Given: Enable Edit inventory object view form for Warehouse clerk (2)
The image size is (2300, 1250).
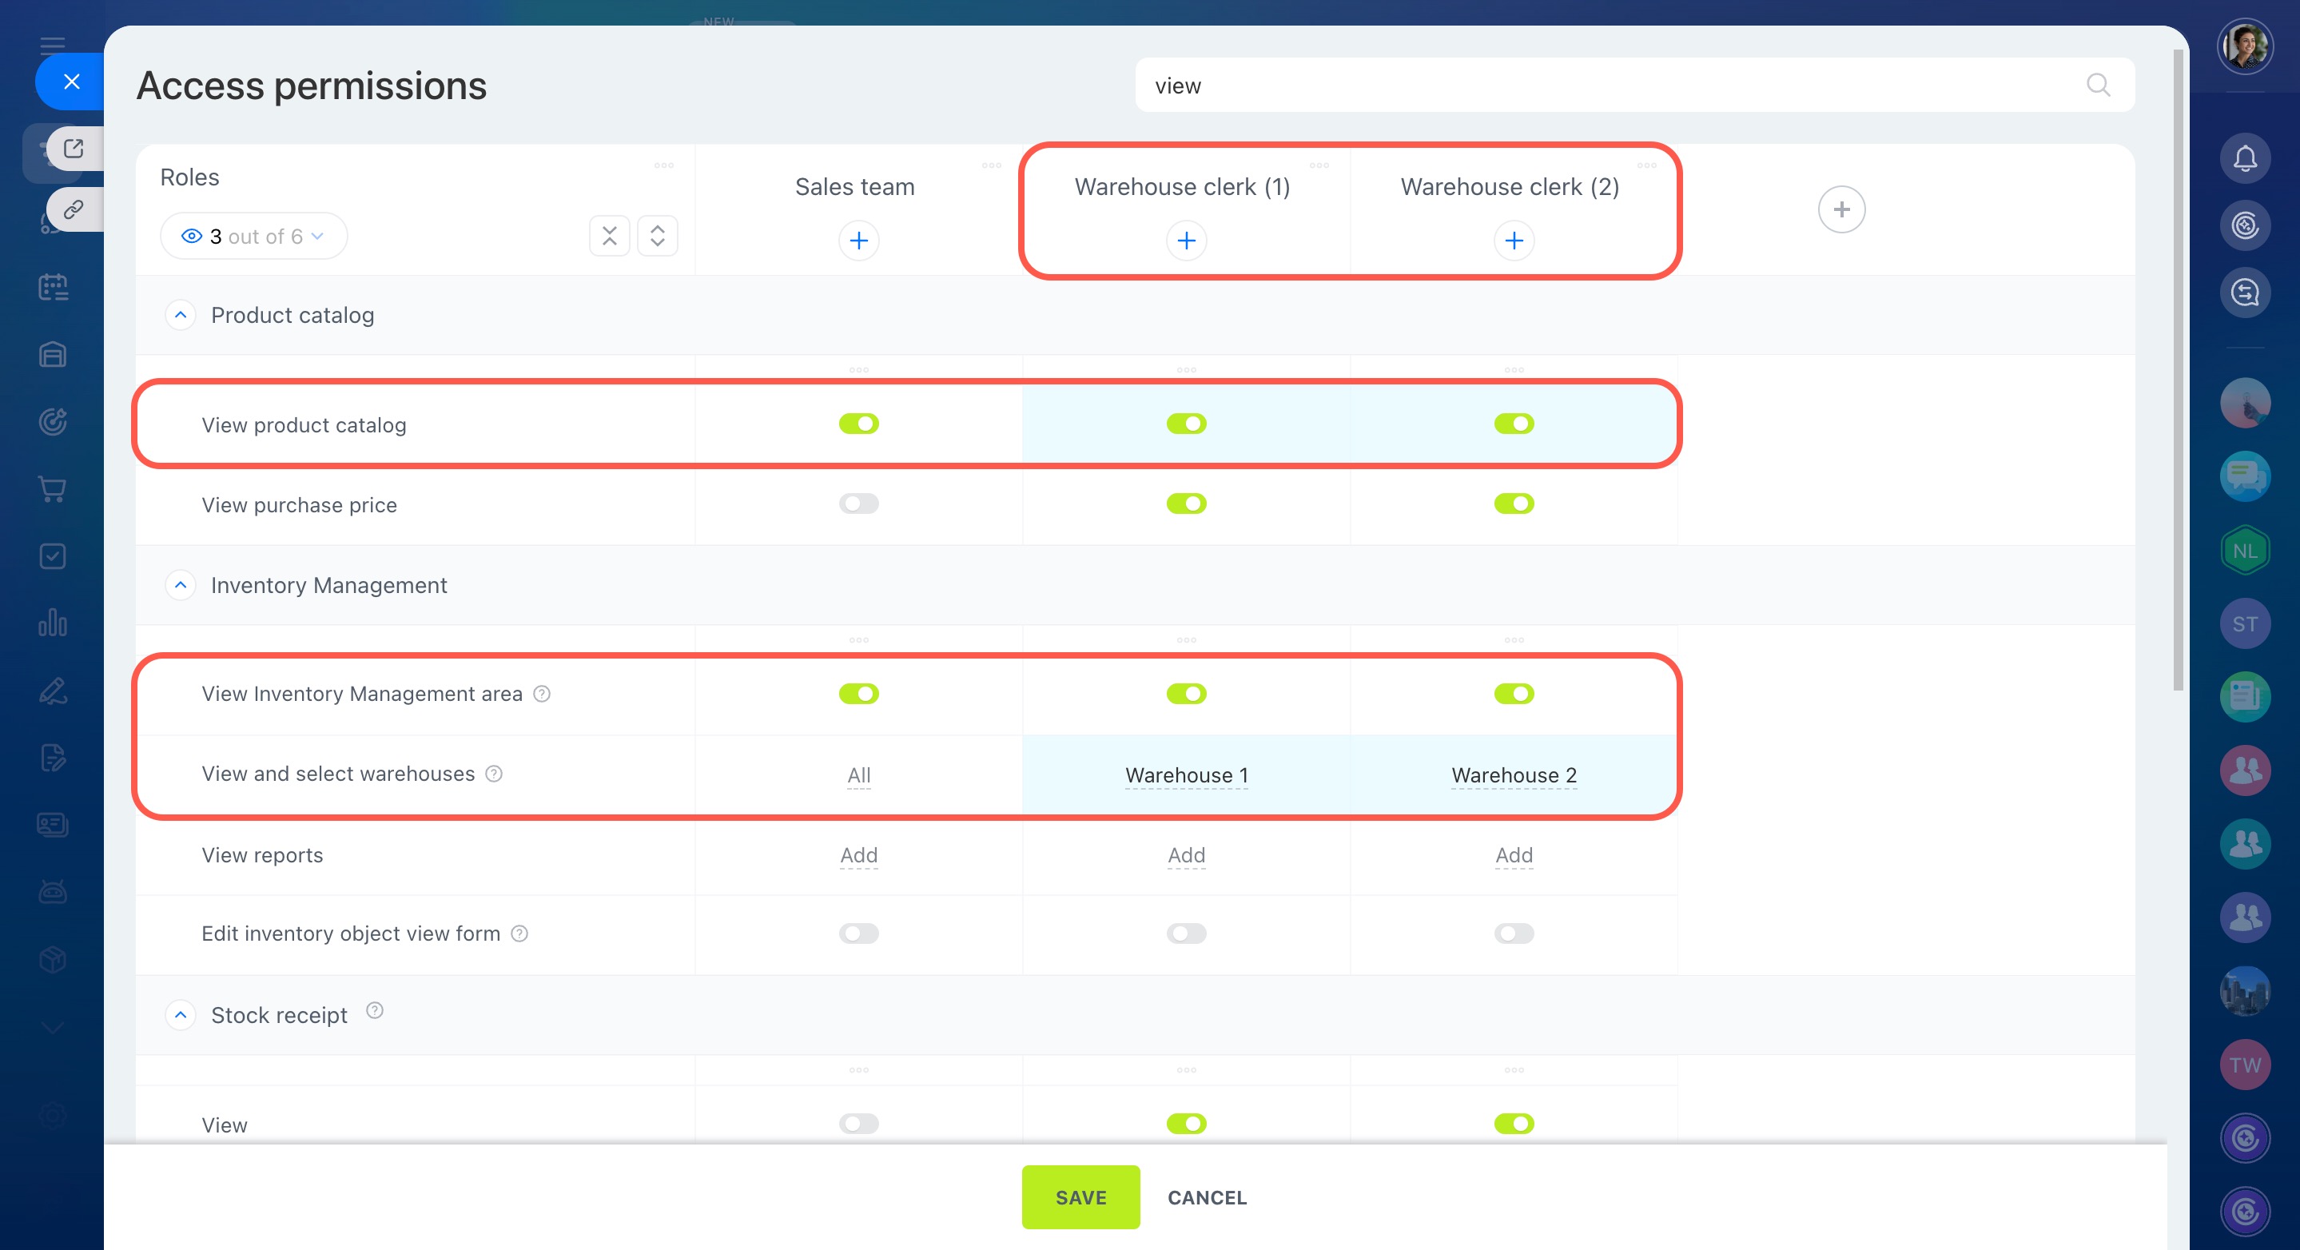Looking at the screenshot, I should pos(1514,933).
